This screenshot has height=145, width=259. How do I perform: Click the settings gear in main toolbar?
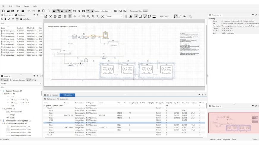(23, 11)
